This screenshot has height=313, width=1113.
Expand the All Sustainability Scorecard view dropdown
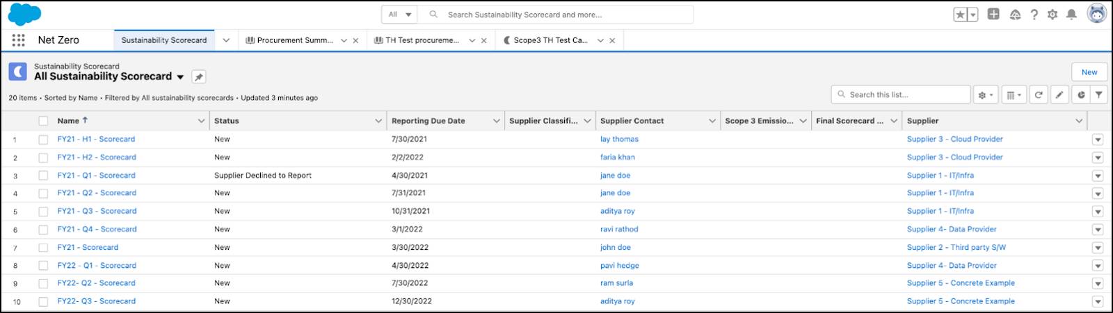click(x=180, y=77)
